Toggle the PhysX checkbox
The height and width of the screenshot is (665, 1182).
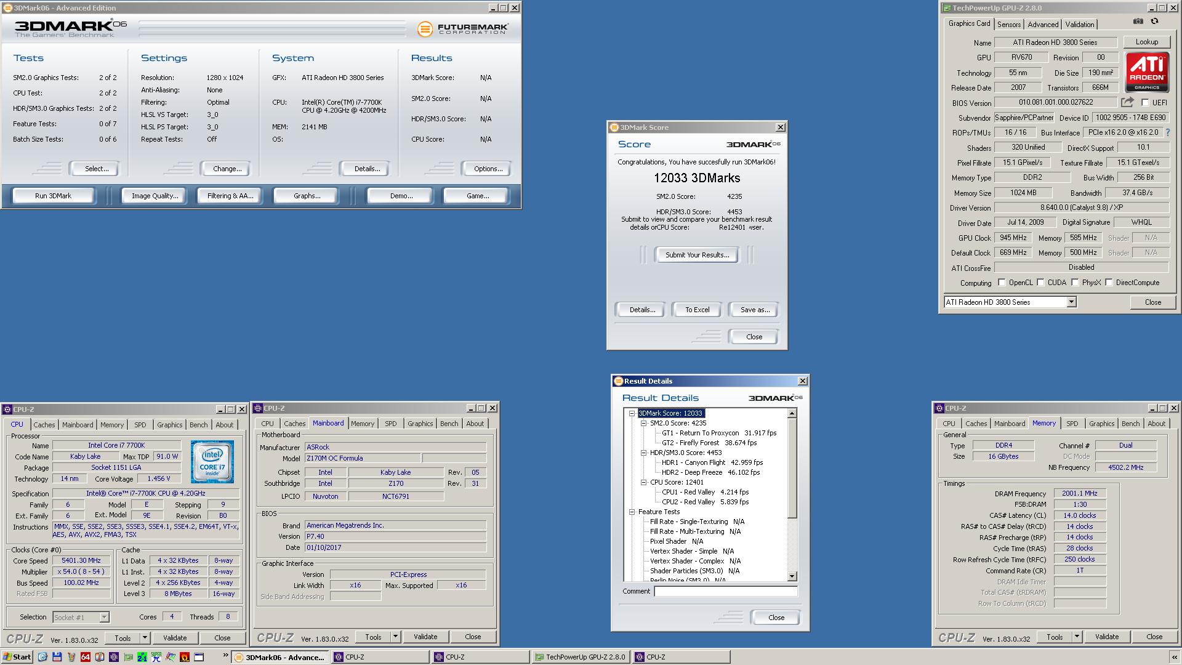pyautogui.click(x=1075, y=283)
